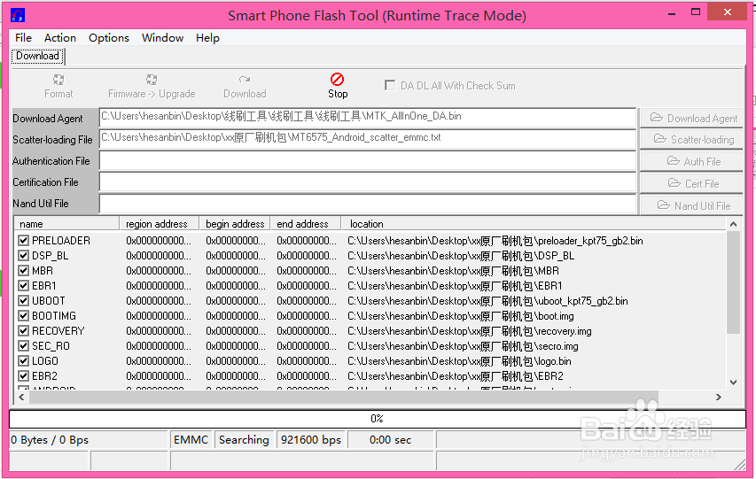
Task: Select the logo.bin location path
Action: pos(459,361)
